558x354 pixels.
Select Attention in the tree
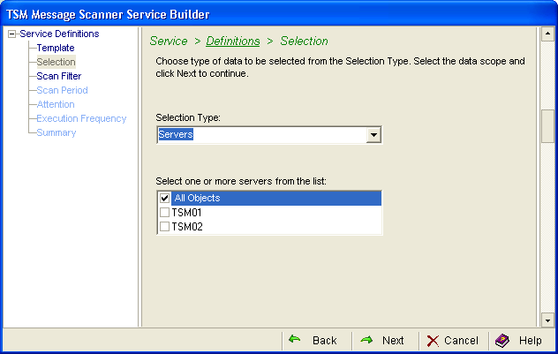pyautogui.click(x=56, y=104)
